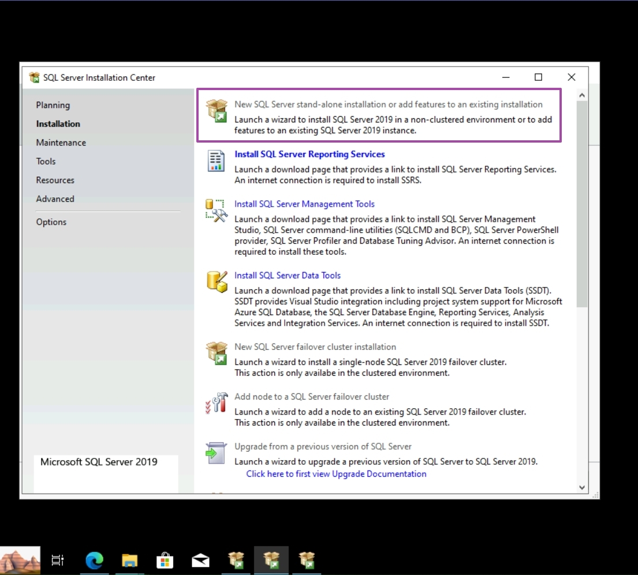Click the vertical scrollbar thumb
The height and width of the screenshot is (575, 638).
pos(582,203)
